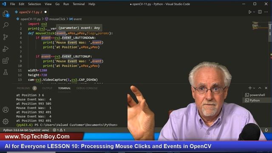
Task: Switch to the OUTPUT panel tab
Action: point(47,88)
